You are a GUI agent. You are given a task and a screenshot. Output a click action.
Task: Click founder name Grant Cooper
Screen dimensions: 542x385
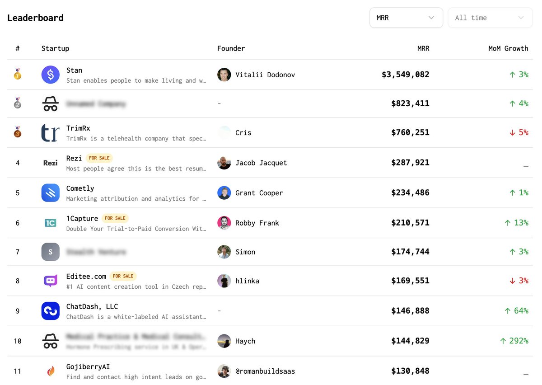pos(259,193)
